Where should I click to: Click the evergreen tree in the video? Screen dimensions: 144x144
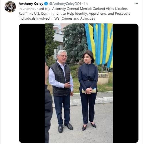pyautogui.click(x=75, y=43)
